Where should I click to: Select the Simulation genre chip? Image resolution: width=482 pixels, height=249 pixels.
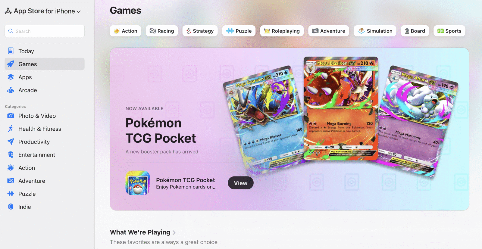(375, 31)
